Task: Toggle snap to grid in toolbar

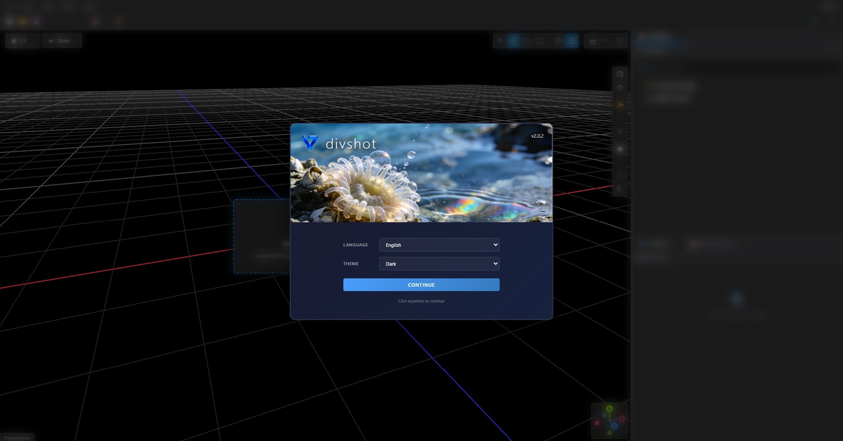Action: 571,40
